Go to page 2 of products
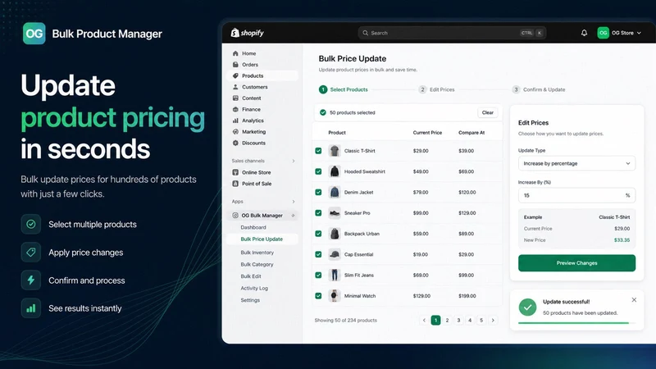The image size is (656, 369). [447, 320]
